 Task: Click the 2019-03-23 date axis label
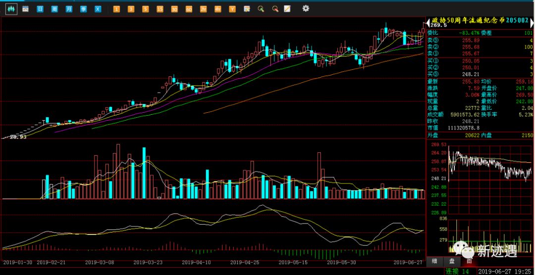pos(148,263)
